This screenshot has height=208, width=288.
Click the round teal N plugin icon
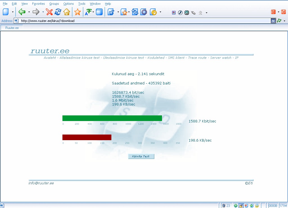[187, 13]
